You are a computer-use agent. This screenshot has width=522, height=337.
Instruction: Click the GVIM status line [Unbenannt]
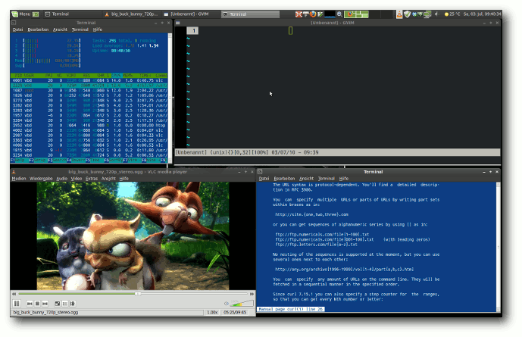pyautogui.click(x=338, y=152)
